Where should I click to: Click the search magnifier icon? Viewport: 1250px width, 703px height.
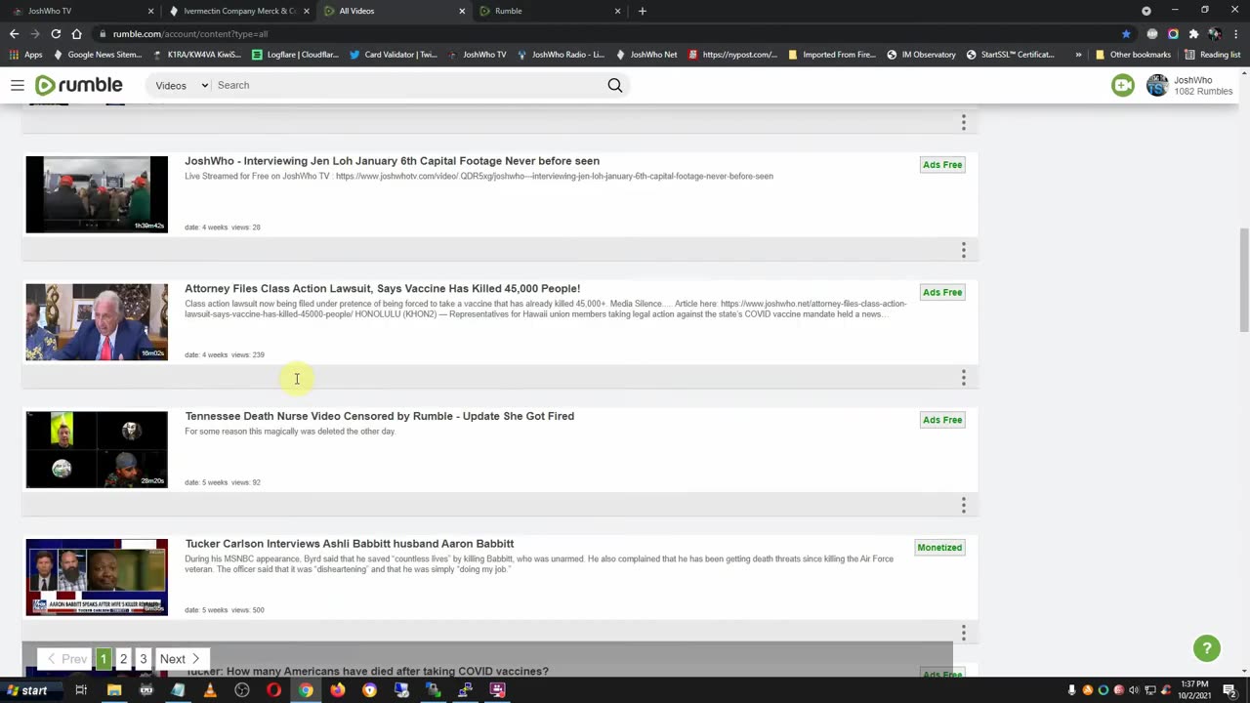tap(615, 85)
